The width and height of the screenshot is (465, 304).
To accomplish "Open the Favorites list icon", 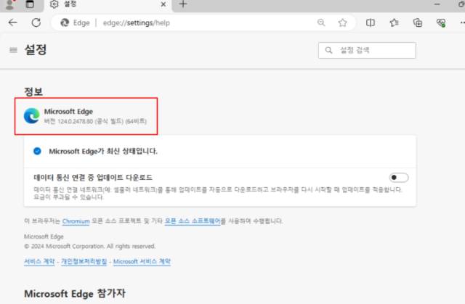I will (x=394, y=22).
